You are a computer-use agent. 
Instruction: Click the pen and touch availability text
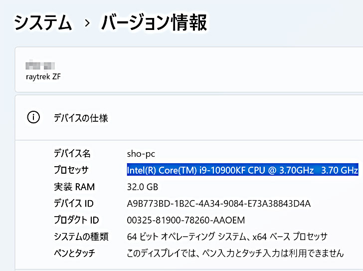pos(235,253)
